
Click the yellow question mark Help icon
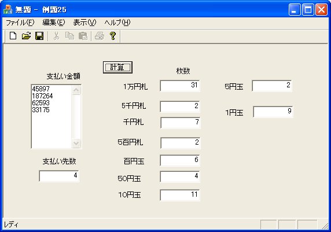[113, 36]
